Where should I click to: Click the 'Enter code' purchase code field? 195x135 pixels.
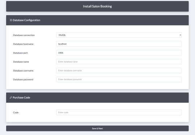point(119,112)
